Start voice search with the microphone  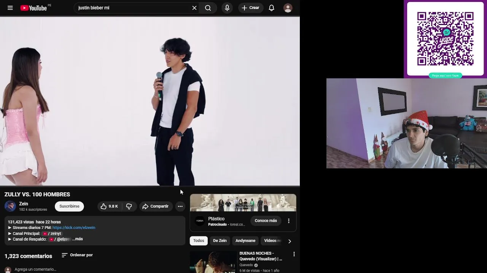tap(227, 8)
